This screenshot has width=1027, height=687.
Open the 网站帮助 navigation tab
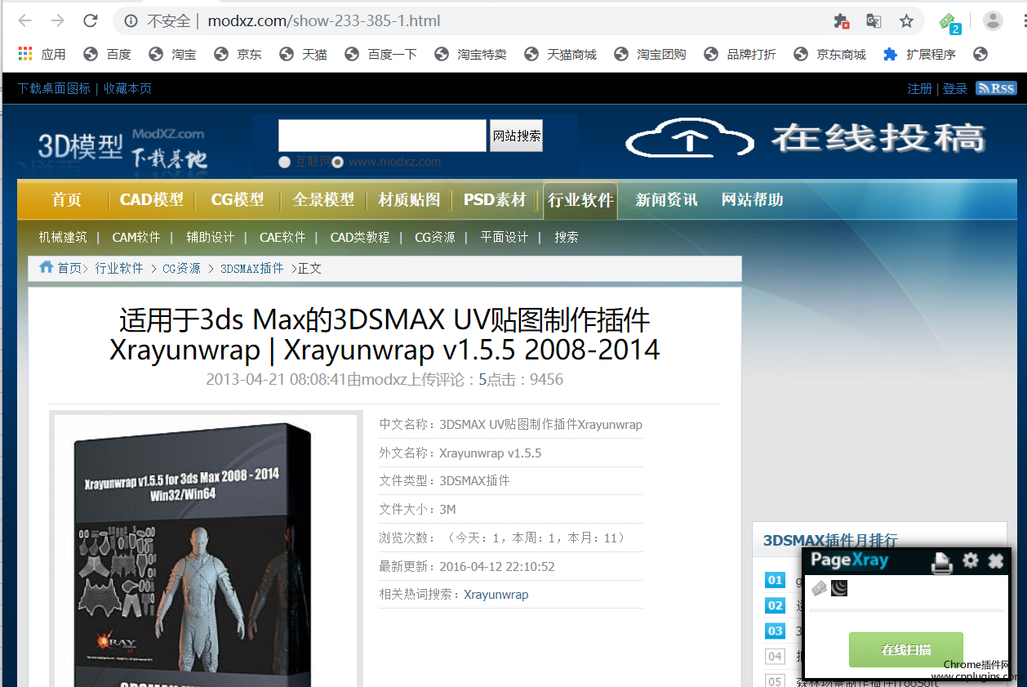(753, 200)
